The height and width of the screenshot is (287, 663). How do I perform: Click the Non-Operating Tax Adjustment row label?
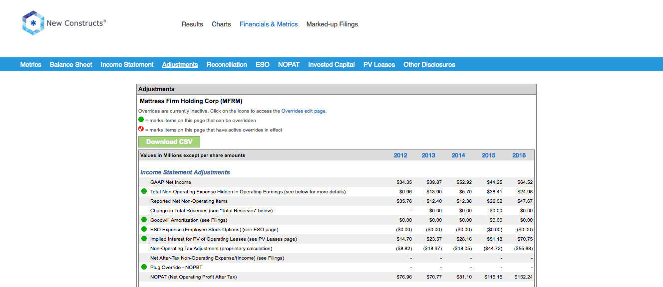click(211, 248)
